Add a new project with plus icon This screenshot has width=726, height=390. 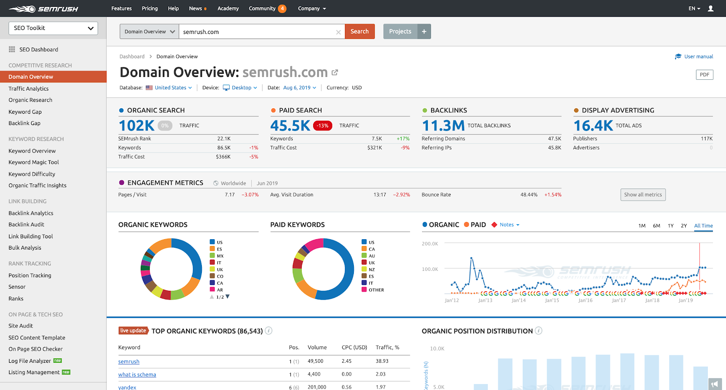pyautogui.click(x=424, y=31)
